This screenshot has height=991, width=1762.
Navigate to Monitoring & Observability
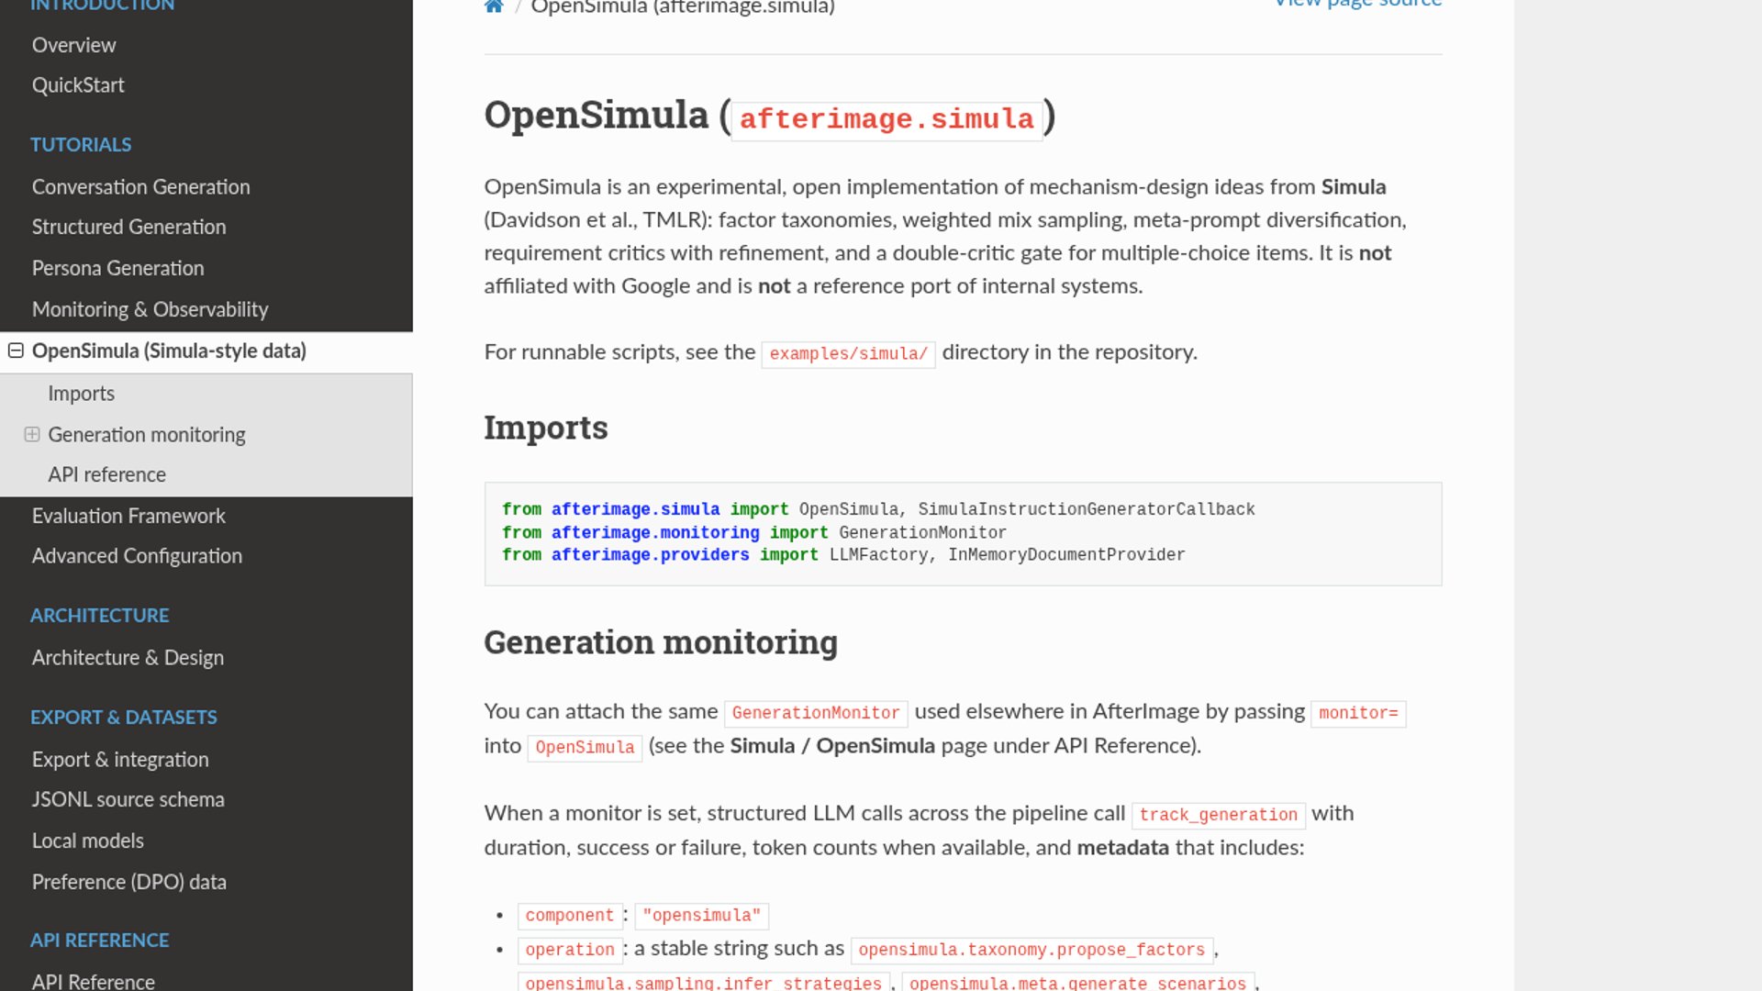(x=150, y=310)
